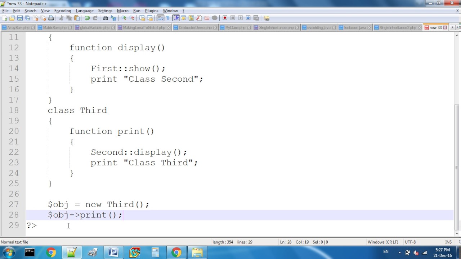461x259 pixels.
Task: Click UTF-8 encoding in status bar
Action: 410,242
